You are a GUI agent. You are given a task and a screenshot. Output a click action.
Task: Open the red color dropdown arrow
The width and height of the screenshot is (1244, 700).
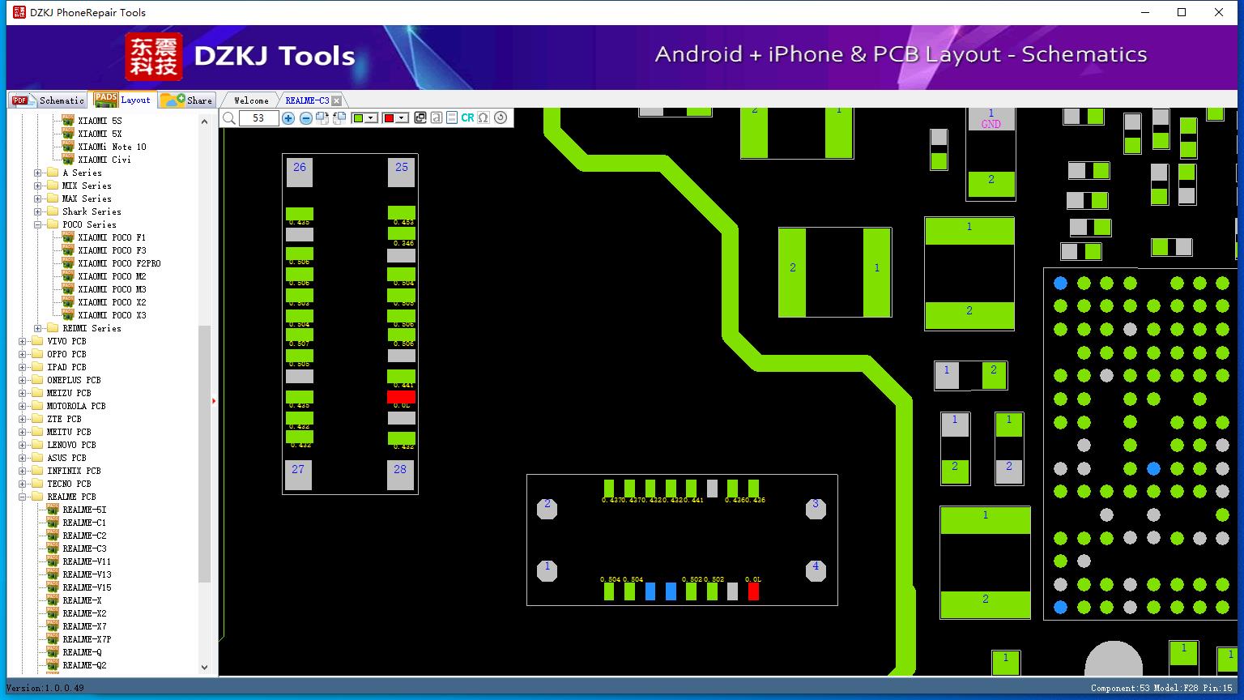click(x=402, y=118)
